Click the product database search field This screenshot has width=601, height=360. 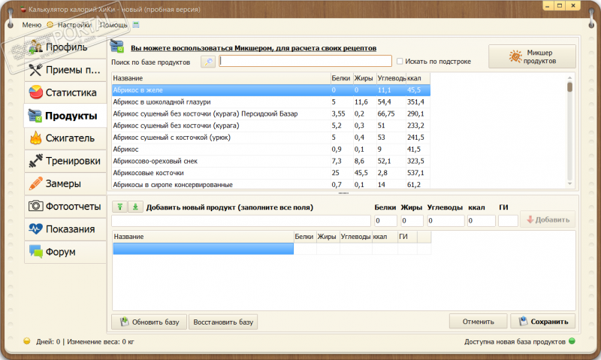[x=305, y=62]
